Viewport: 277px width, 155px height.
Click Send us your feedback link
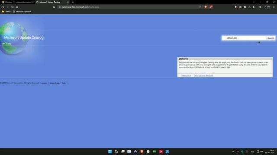coord(204,75)
